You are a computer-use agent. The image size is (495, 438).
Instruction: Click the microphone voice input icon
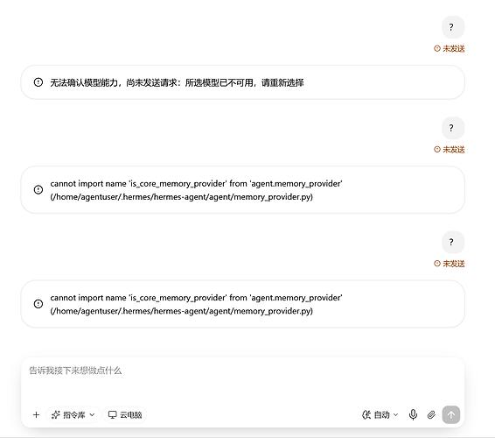[x=413, y=414]
